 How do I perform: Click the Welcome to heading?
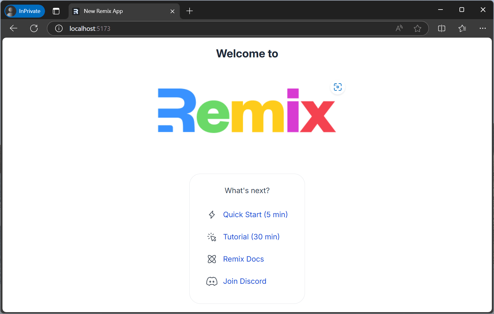pyautogui.click(x=247, y=54)
